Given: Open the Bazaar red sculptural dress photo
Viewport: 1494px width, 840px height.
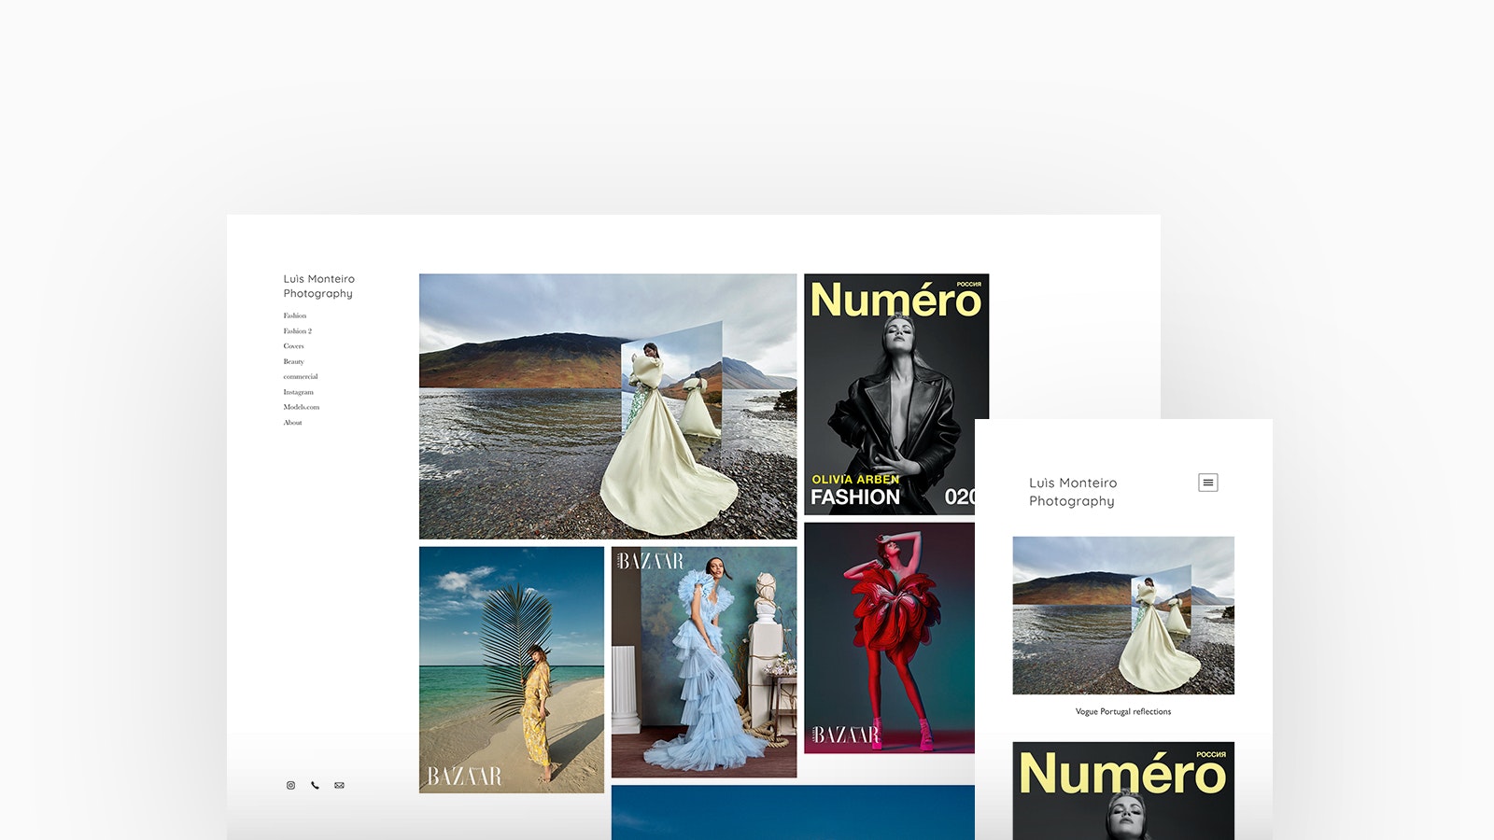Looking at the screenshot, I should 889,637.
